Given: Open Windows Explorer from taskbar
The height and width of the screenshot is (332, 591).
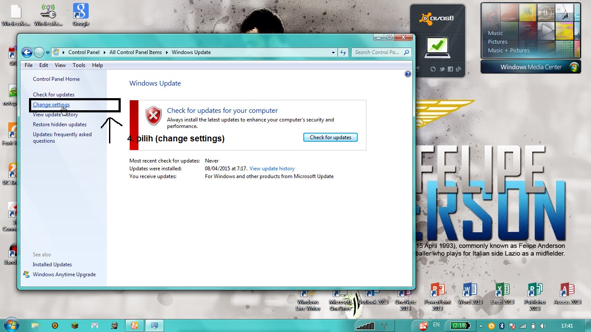Looking at the screenshot, I should click(35, 326).
